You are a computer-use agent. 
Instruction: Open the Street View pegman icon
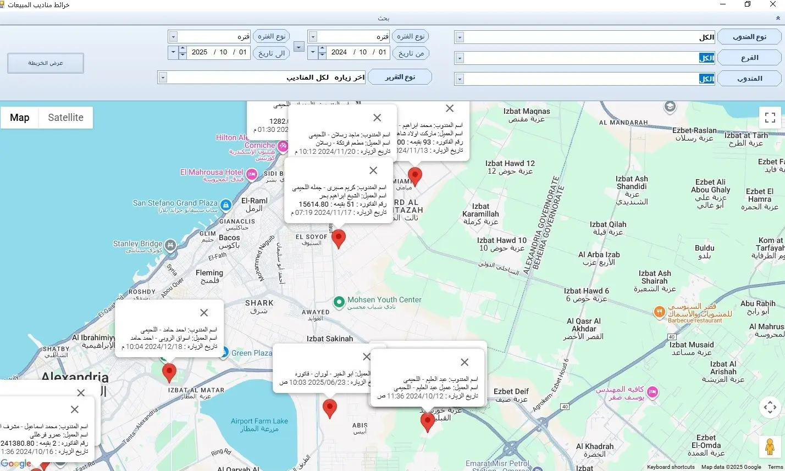770,446
